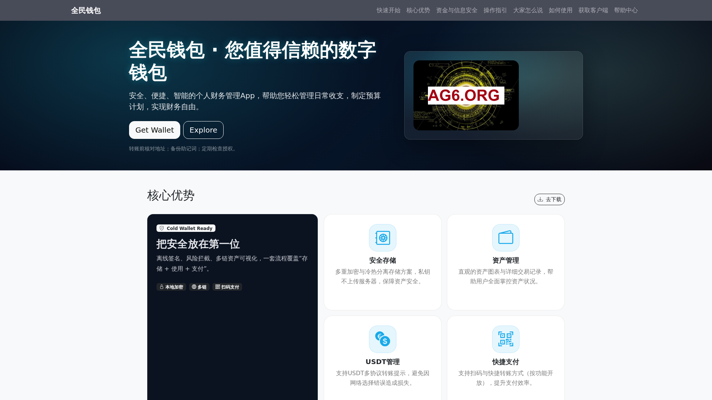This screenshot has width=712, height=400.
Task: Click the 直观的资产图表 description text
Action: (x=506, y=277)
